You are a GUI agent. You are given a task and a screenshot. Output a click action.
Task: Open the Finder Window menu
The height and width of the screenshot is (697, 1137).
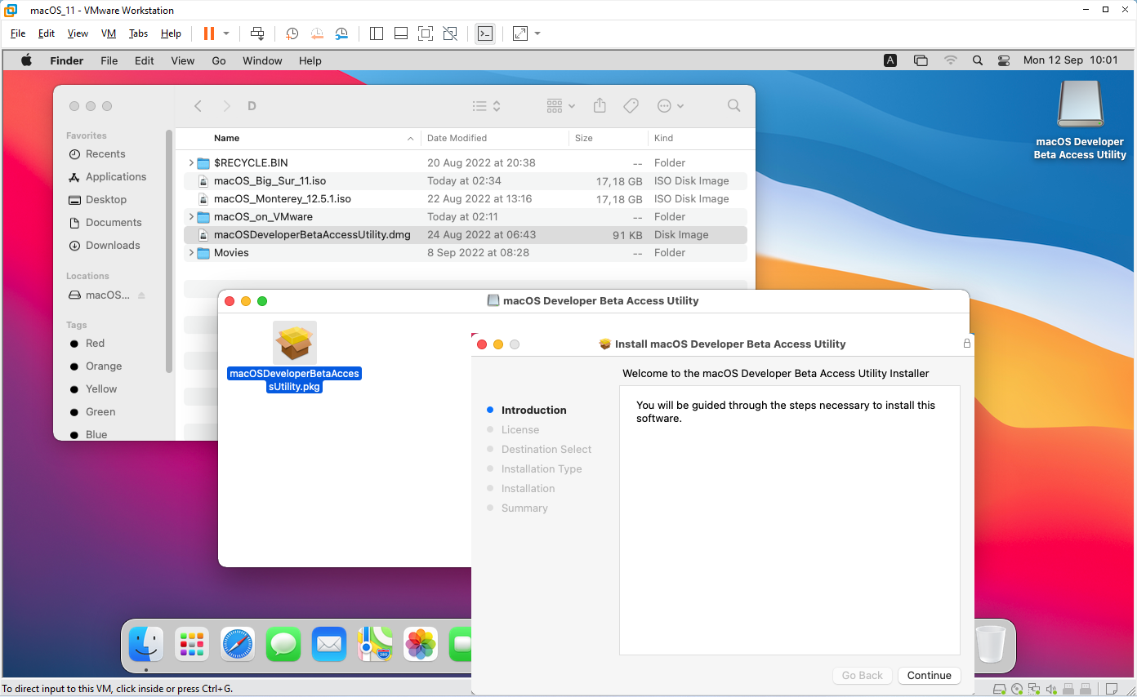[x=262, y=60]
